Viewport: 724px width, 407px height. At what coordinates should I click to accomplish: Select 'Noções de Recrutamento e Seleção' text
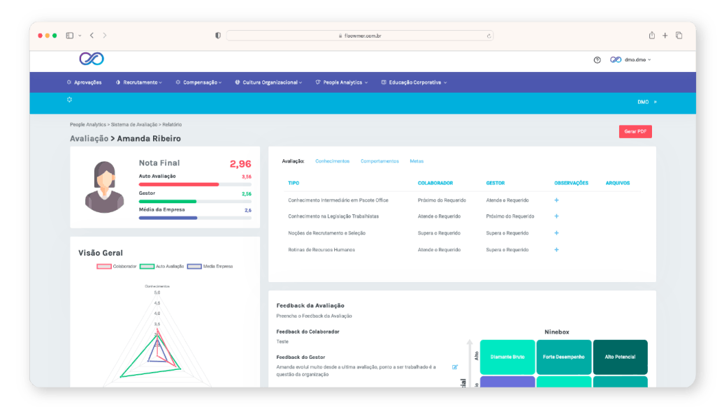327,233
